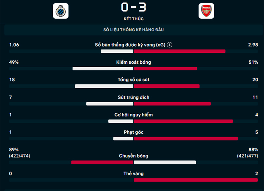This screenshot has height=191, width=264.
Task: Click the 0 - 3 final score
Action: (133, 7)
